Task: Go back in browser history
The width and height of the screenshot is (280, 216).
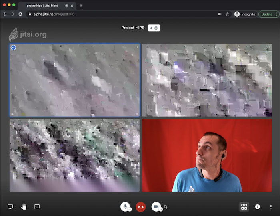Action: (5, 14)
